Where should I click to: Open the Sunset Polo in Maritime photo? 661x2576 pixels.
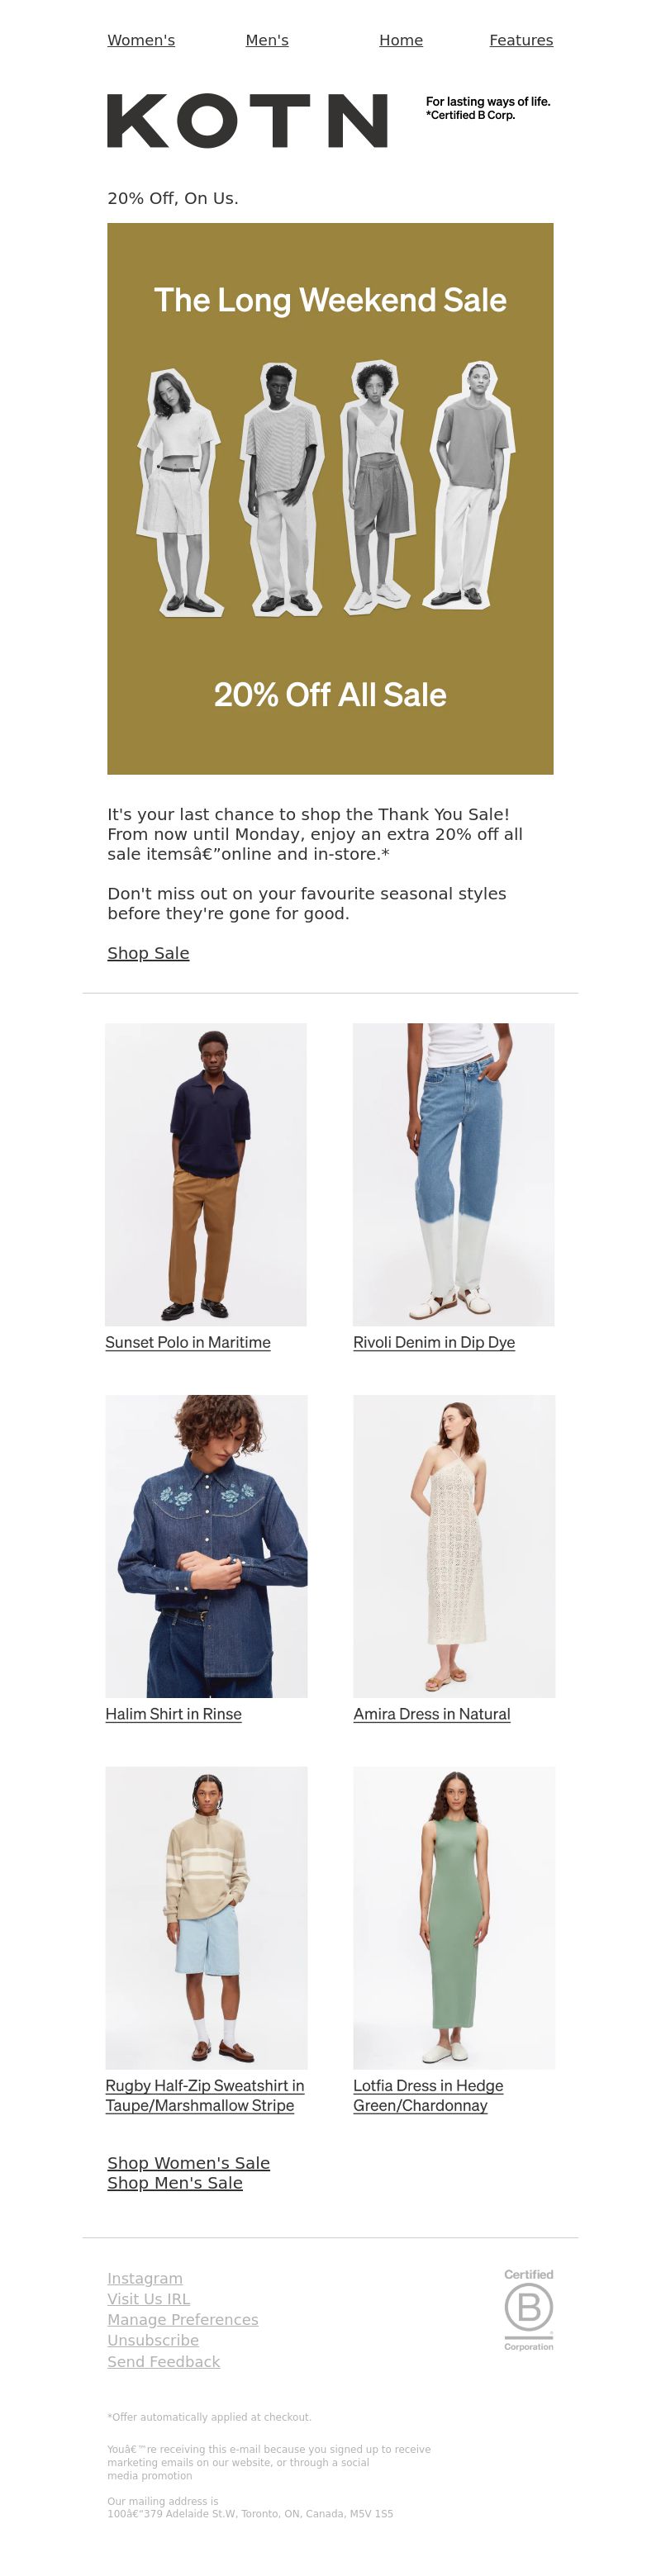click(206, 1174)
